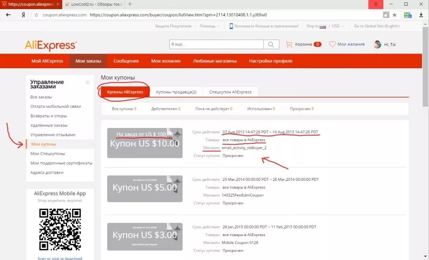The image size is (429, 260).
Task: Open Адреса доставки sidebar link
Action: pyautogui.click(x=47, y=172)
